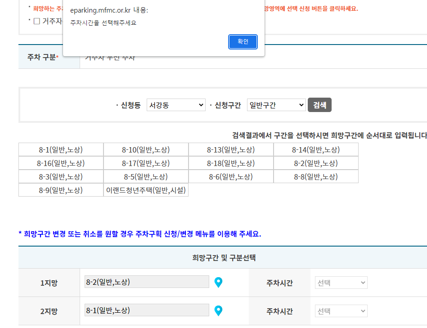This screenshot has height=328, width=427.
Task: Open 주차시간 dropdown for 1지망
Action: 341,283
